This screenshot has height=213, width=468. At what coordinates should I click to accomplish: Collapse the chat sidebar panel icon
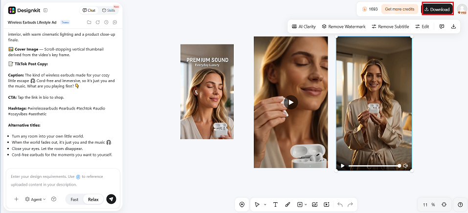[45, 10]
